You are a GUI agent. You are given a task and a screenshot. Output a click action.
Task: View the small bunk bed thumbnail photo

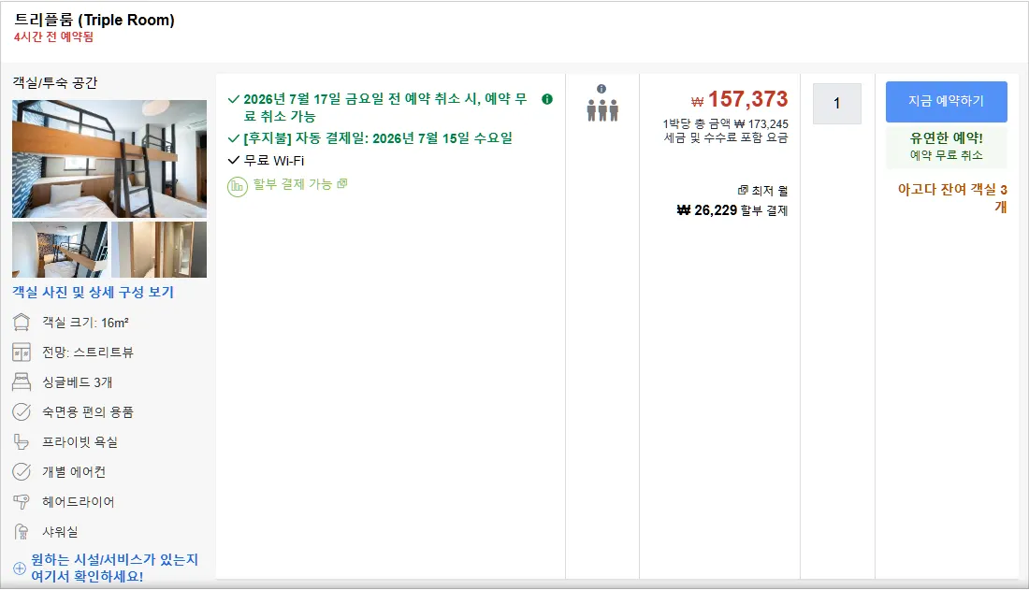[60, 250]
